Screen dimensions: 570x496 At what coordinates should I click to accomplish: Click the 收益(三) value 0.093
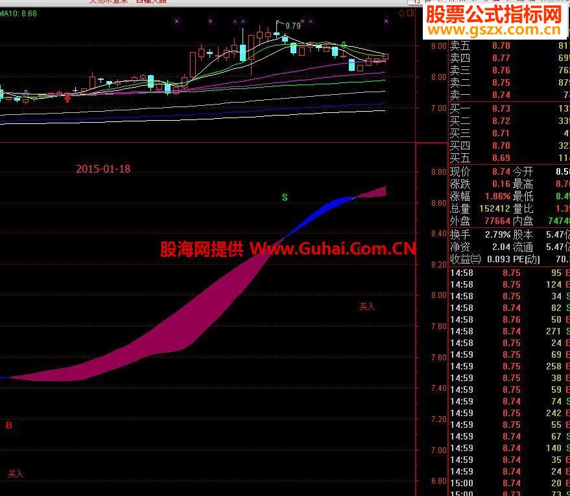[x=499, y=260]
